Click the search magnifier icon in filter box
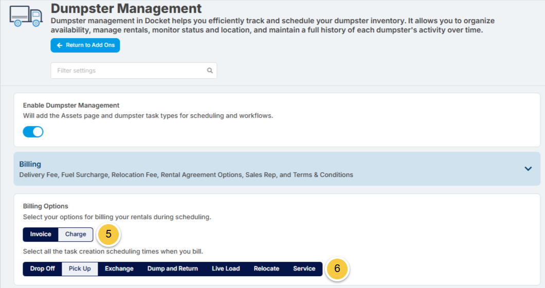The image size is (545, 288). click(210, 70)
